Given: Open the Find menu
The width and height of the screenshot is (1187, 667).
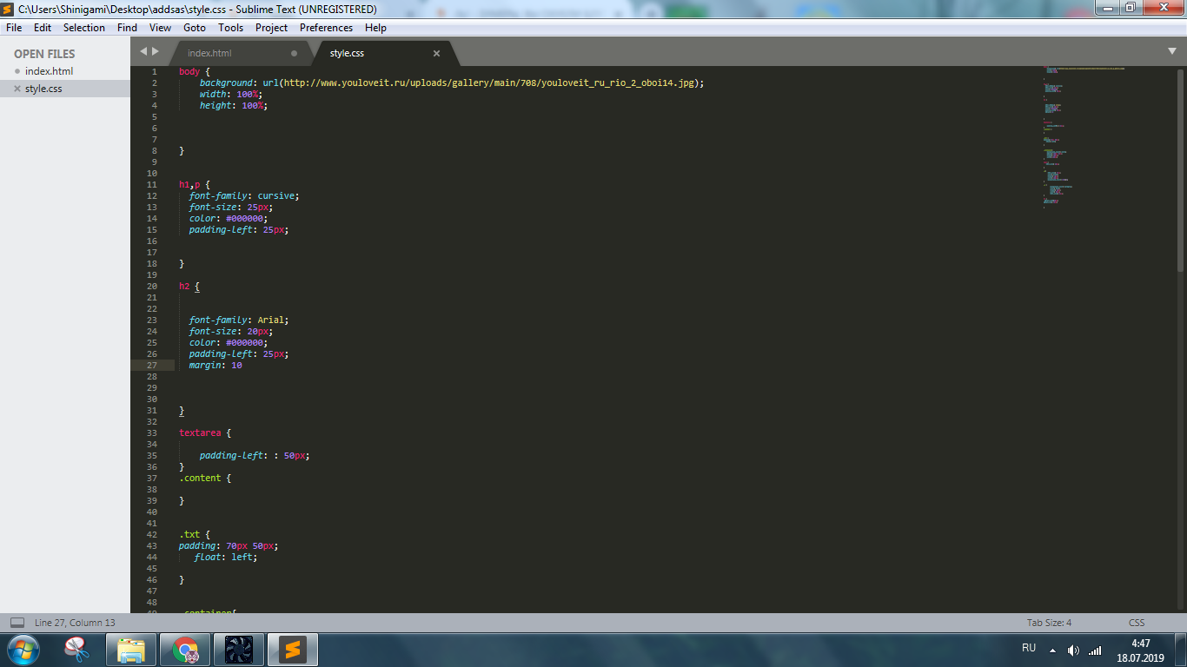Looking at the screenshot, I should (x=127, y=28).
